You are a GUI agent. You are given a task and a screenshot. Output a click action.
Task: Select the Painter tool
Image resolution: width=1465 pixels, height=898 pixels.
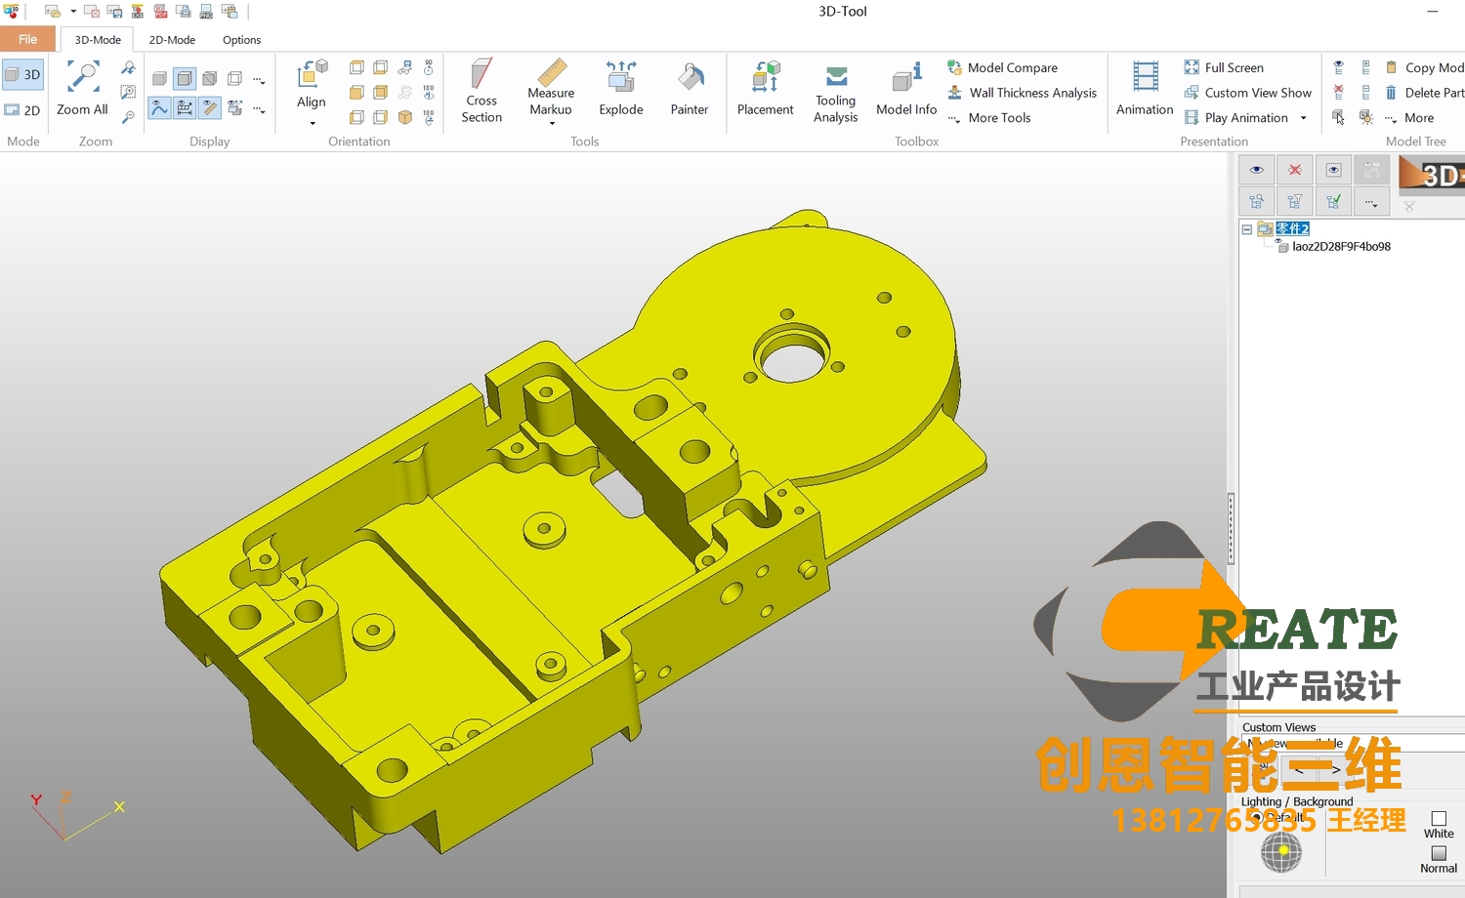689,78
